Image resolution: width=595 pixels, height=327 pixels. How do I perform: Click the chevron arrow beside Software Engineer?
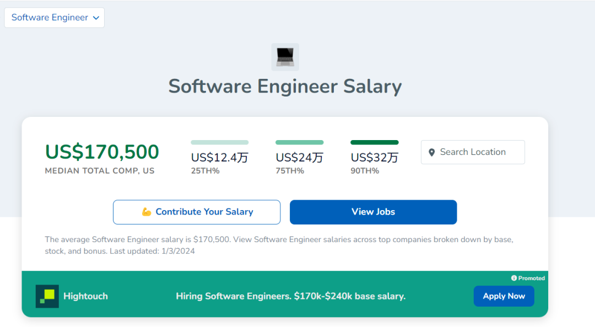coord(96,18)
